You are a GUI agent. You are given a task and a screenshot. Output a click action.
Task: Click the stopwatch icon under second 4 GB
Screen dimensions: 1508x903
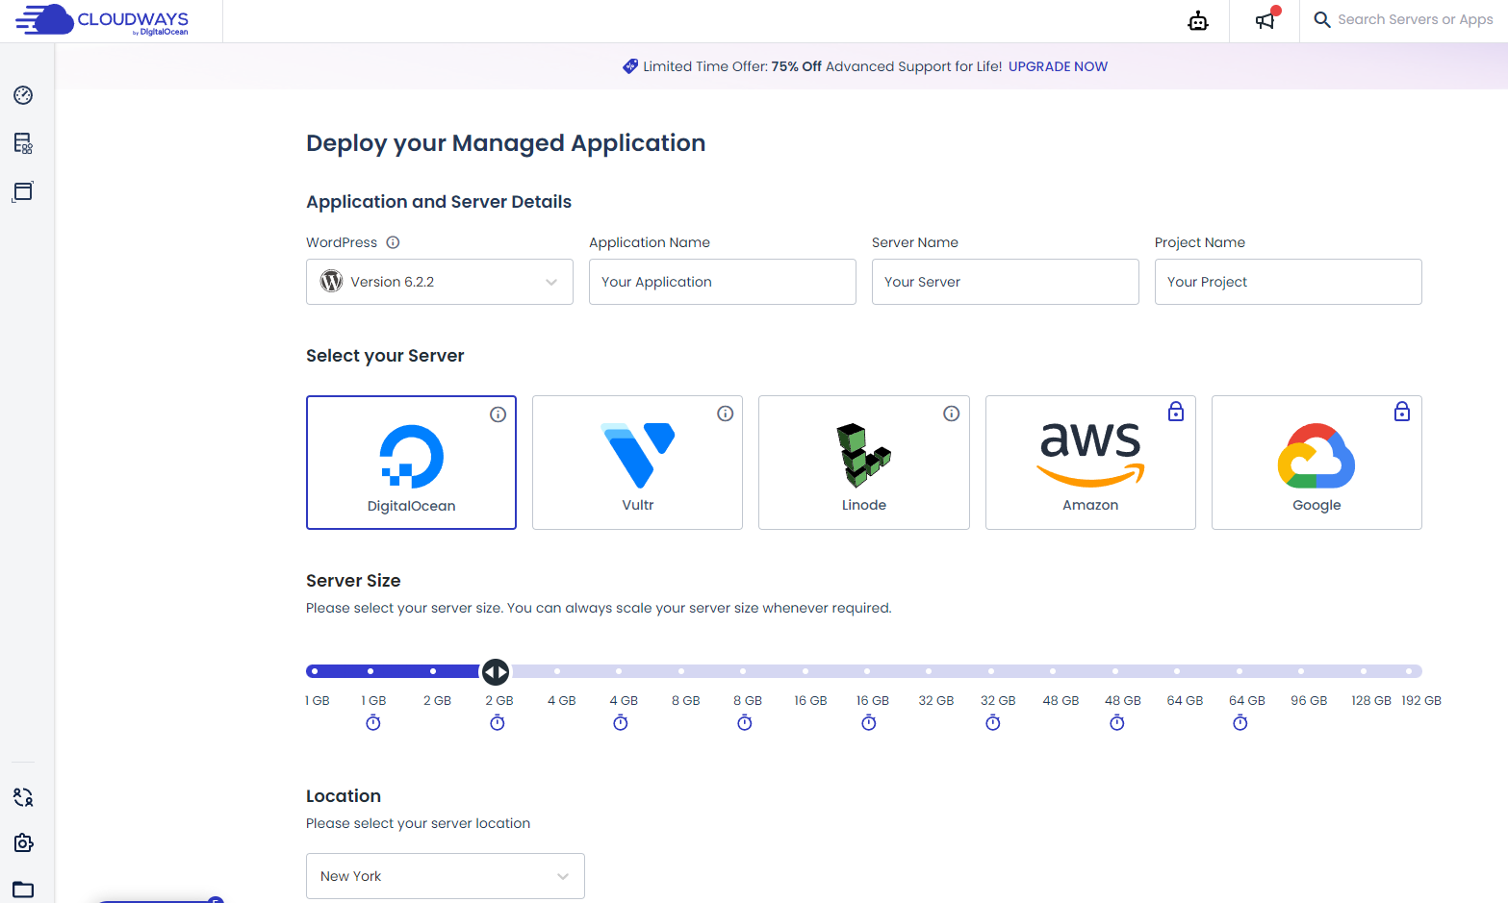(x=621, y=722)
